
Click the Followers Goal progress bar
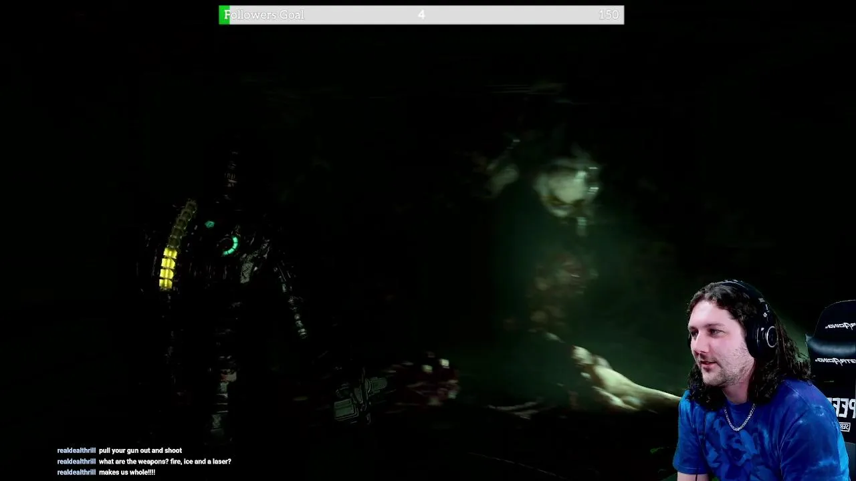pyautogui.click(x=421, y=15)
